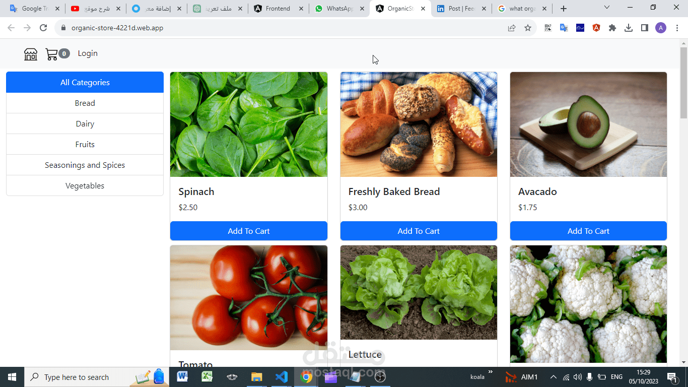Open the Extensions puzzle menu
688x387 pixels.
tap(612, 28)
